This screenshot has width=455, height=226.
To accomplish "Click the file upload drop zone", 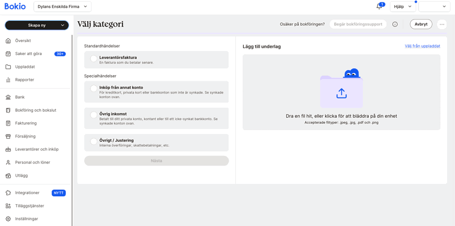I will 342,92.
